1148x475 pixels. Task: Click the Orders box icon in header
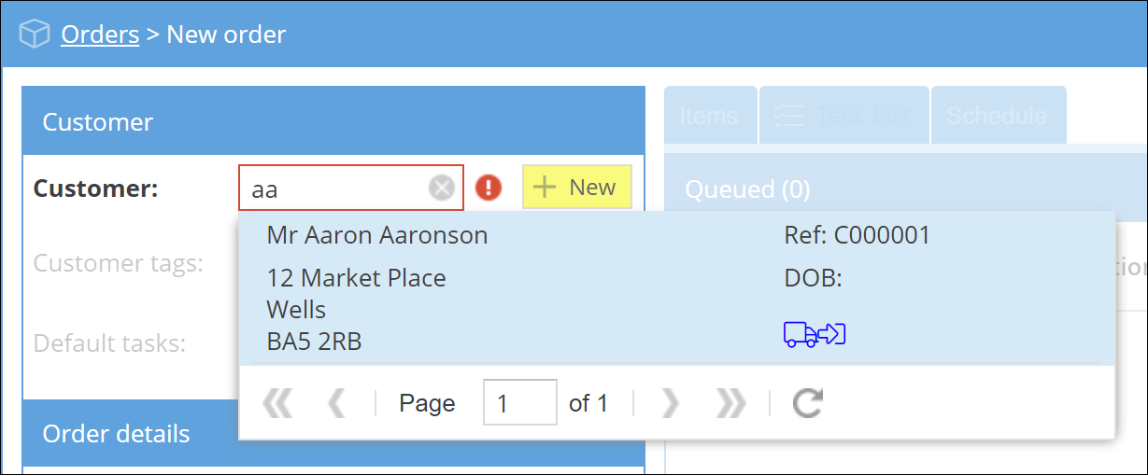tap(34, 35)
